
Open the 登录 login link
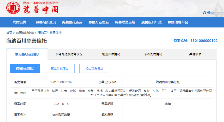[210, 13]
